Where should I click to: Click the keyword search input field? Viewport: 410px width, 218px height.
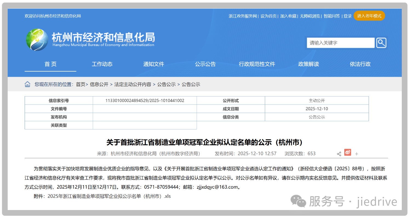click(x=340, y=43)
